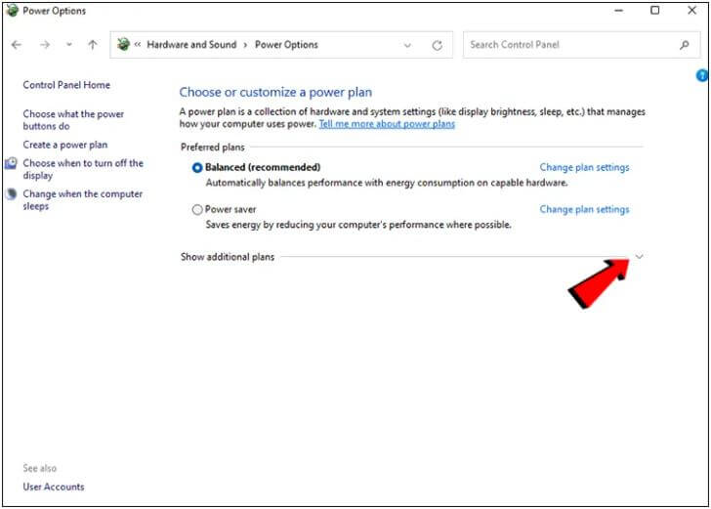The height and width of the screenshot is (509, 711).
Task: Close the Power Options window
Action: [691, 10]
